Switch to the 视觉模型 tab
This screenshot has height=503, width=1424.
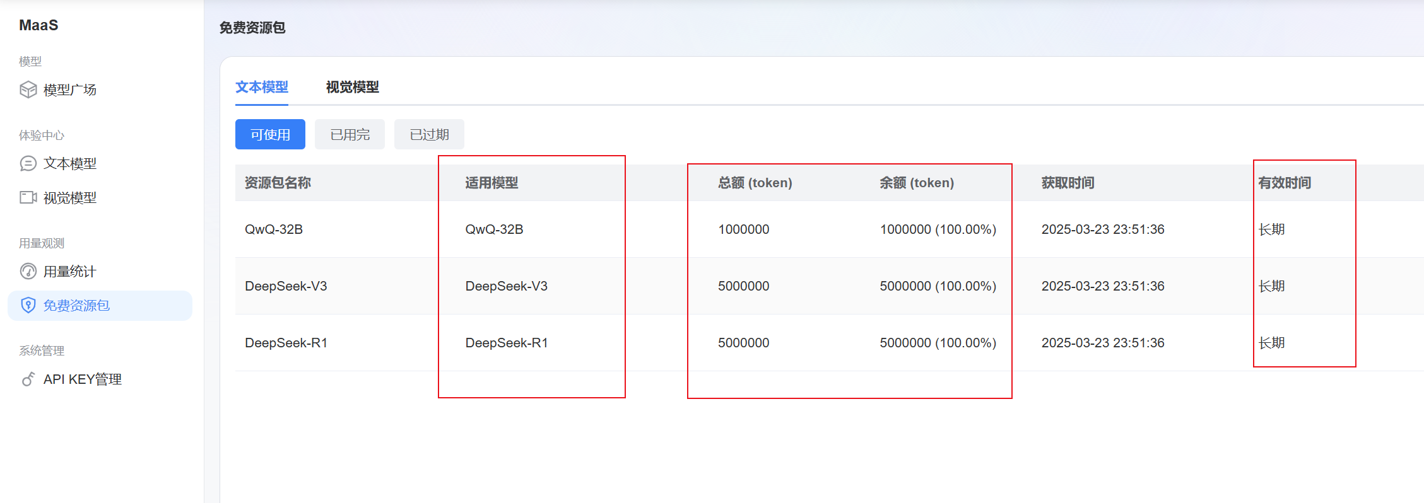[353, 87]
